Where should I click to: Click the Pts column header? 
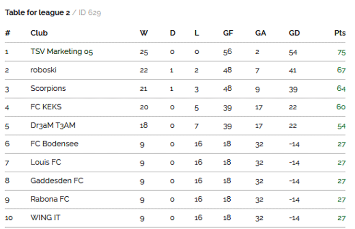pos(340,33)
